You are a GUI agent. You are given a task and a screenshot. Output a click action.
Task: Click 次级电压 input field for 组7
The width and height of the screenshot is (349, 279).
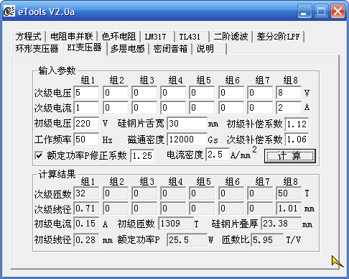pyautogui.click(x=260, y=93)
